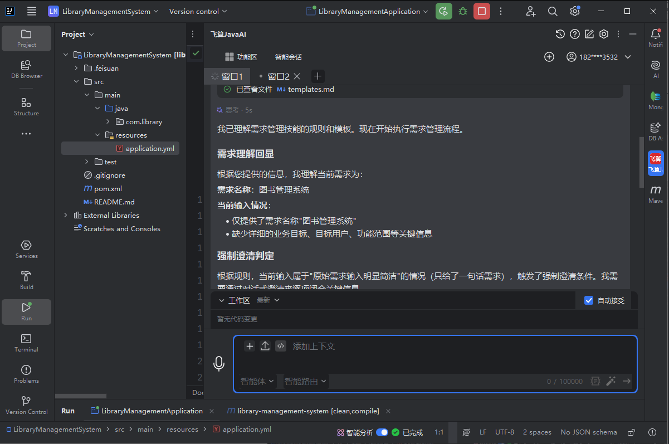This screenshot has width=669, height=444.
Task: Open the 最新 dropdown in 工作区
Action: (x=268, y=300)
